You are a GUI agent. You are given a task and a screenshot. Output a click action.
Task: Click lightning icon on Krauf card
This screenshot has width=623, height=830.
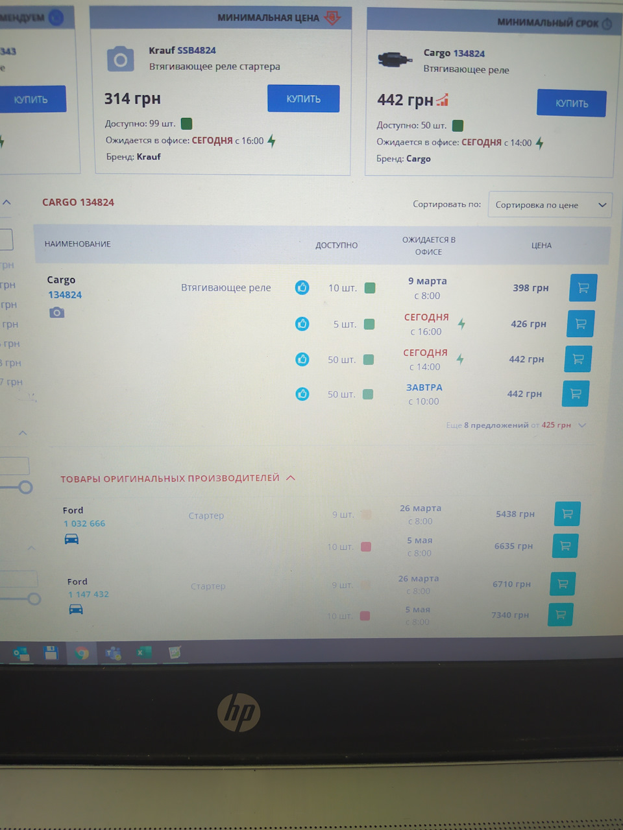[271, 141]
